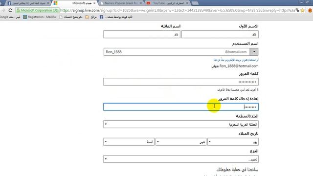
Task: Click the orange extension icon beside the star
Action: pyautogui.click(x=310, y=10)
